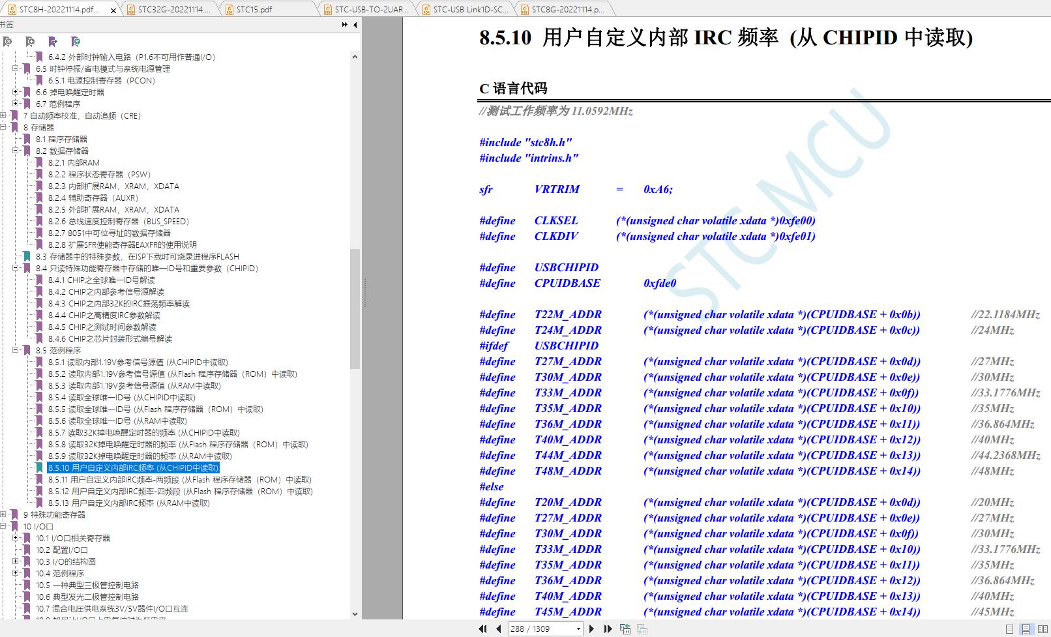The width and height of the screenshot is (1051, 637).
Task: Open bookmark 10.5 一种典型三极管控制电路
Action: [87, 585]
